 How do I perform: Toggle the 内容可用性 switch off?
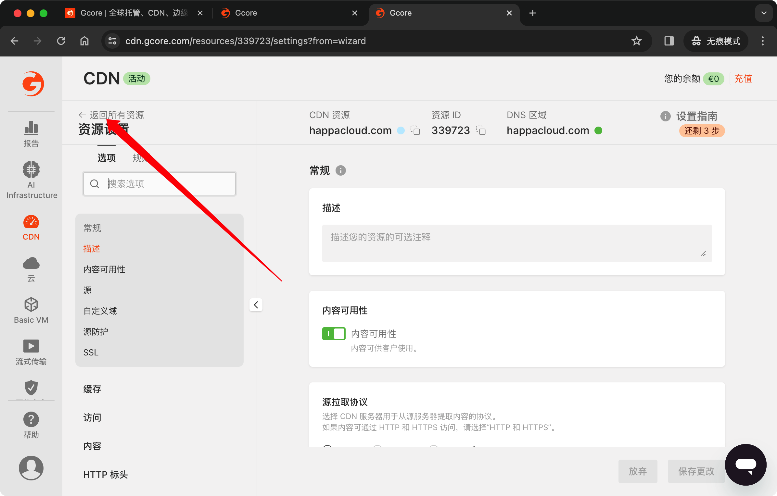(x=334, y=334)
